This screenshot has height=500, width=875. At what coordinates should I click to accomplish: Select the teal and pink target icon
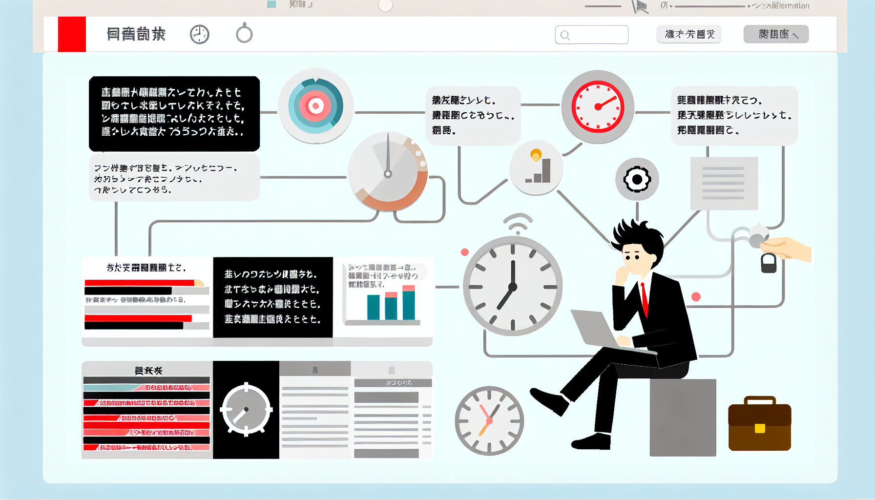pos(315,106)
